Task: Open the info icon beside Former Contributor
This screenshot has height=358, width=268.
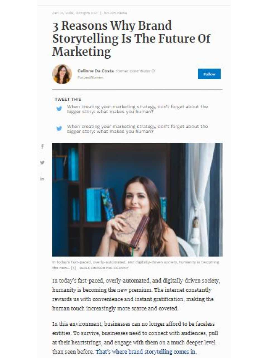Action: tap(153, 71)
